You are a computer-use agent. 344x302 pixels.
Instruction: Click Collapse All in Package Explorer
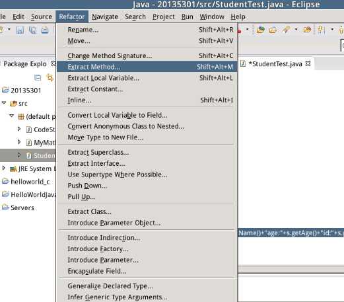click(x=38, y=77)
